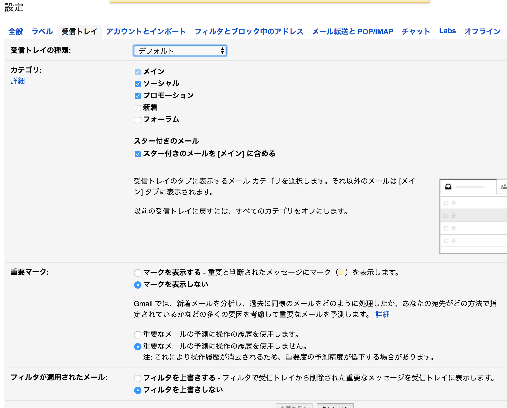The height and width of the screenshot is (408, 507).
Task: Go to the Labs tab
Action: click(447, 31)
